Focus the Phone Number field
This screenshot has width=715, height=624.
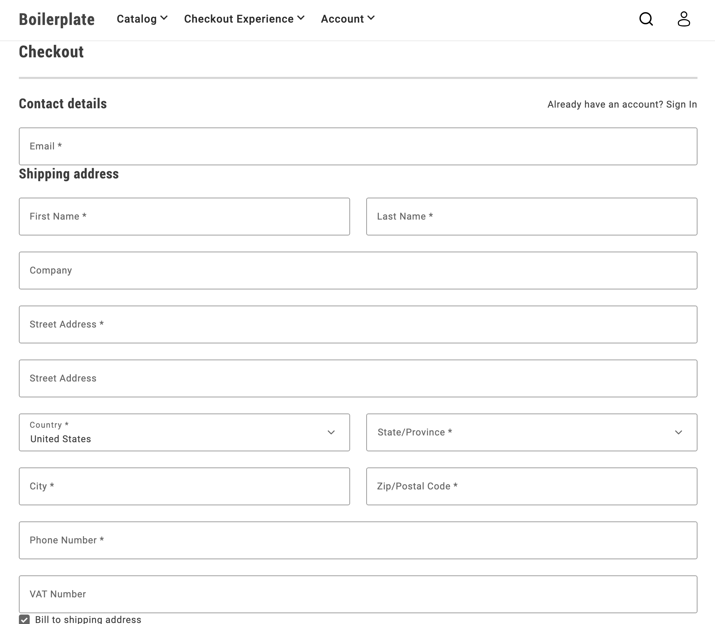tap(358, 540)
